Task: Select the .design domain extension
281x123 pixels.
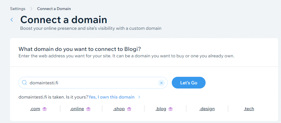Action: [x=207, y=109]
